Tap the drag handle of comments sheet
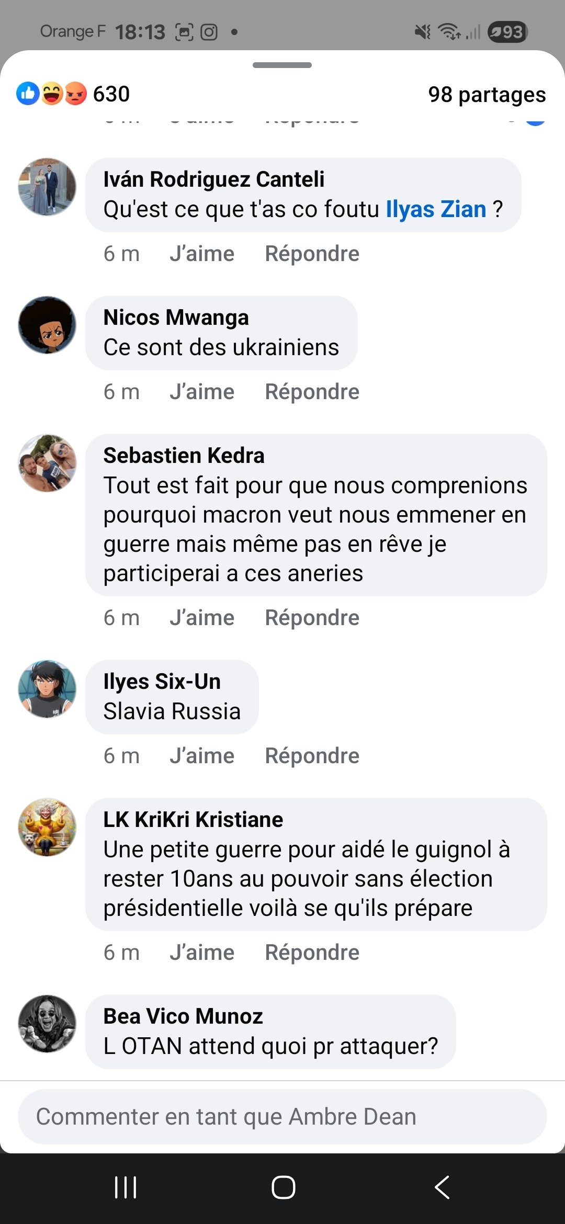The height and width of the screenshot is (1224, 565). [282, 65]
